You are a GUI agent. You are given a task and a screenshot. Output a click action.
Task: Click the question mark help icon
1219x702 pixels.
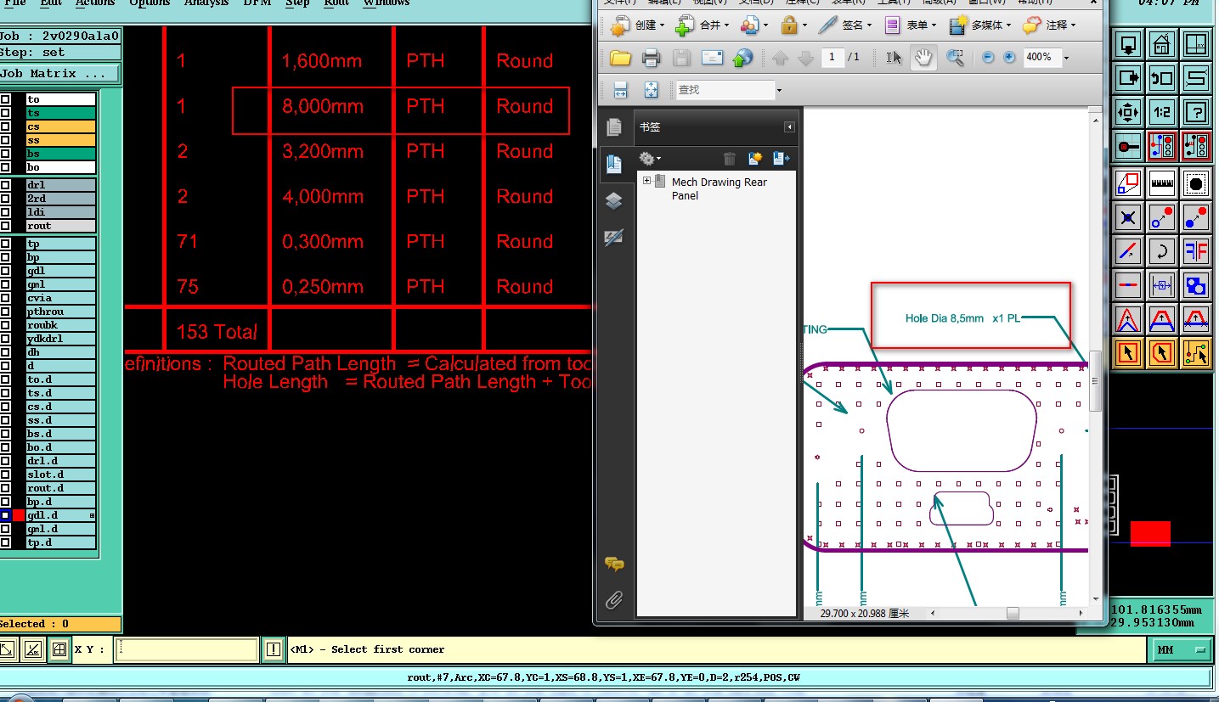click(x=1195, y=111)
